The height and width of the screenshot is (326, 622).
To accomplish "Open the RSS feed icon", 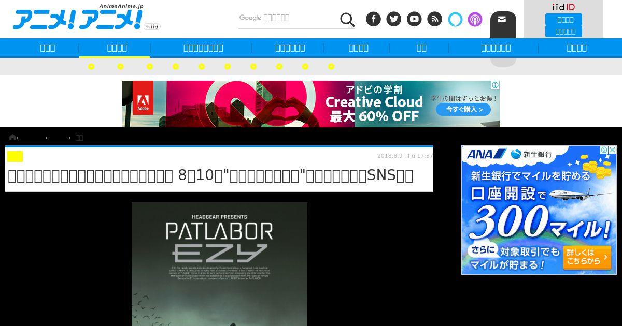I will point(434,19).
